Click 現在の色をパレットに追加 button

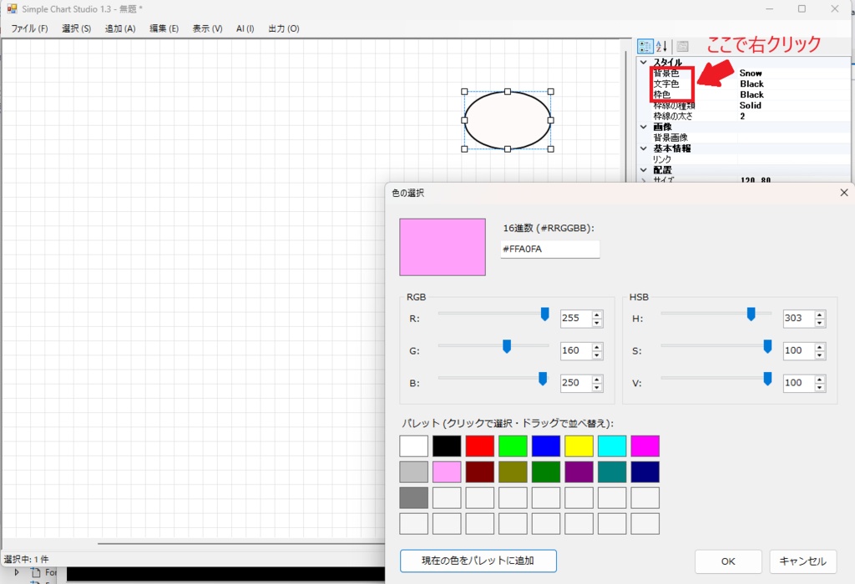478,561
